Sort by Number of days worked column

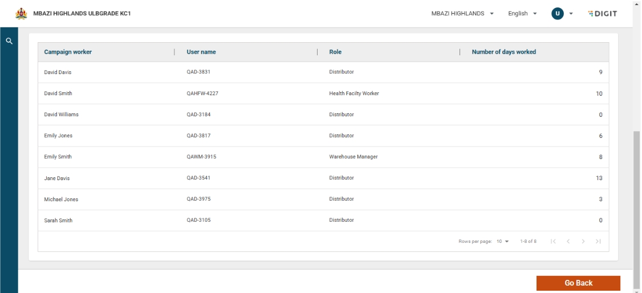pyautogui.click(x=503, y=52)
